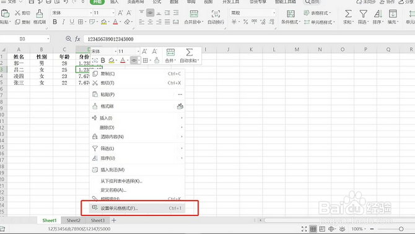Click the fx insert function icon
Screen dimensions: 415x235
77,39
